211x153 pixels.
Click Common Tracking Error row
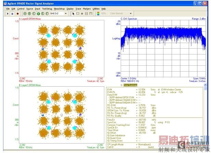(x=132, y=125)
